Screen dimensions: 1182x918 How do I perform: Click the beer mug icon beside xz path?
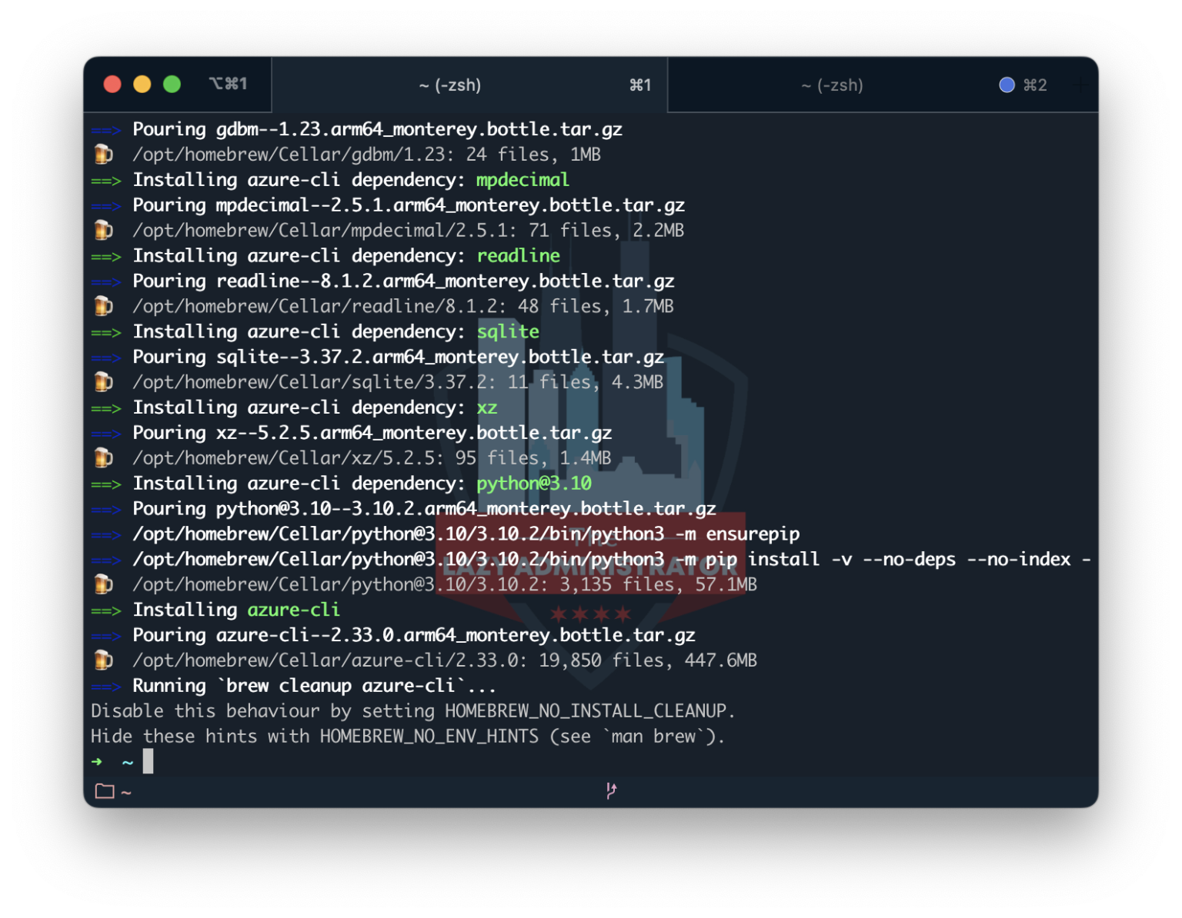(x=103, y=457)
